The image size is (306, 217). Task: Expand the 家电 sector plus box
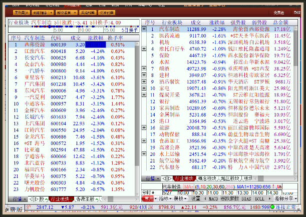click(144, 88)
